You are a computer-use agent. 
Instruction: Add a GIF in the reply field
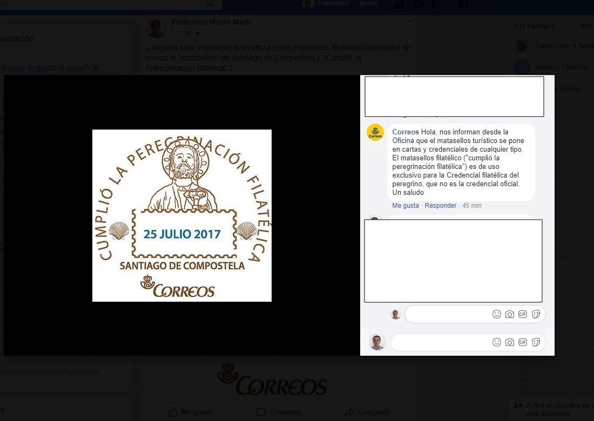[523, 314]
